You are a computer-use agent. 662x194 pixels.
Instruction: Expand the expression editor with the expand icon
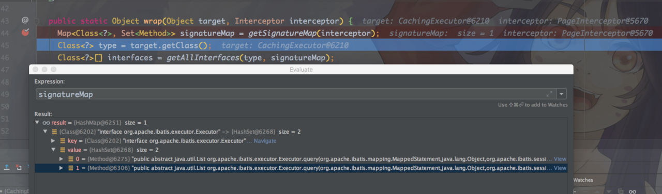point(549,94)
